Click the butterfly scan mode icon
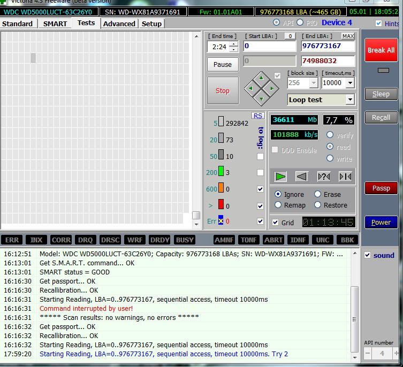The height and width of the screenshot is (367, 403). pos(345,177)
